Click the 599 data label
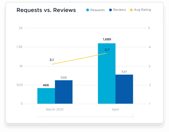This screenshot has height=132, width=169. point(64,78)
